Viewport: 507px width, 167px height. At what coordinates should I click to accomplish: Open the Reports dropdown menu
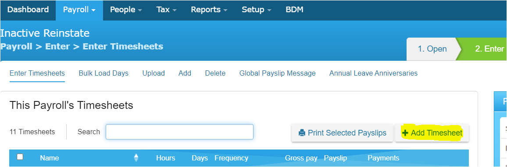point(209,10)
